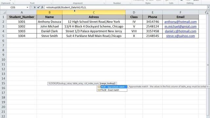Click address cell 12 High School Street Road
Screen dimensions: 210x118
click(94, 22)
